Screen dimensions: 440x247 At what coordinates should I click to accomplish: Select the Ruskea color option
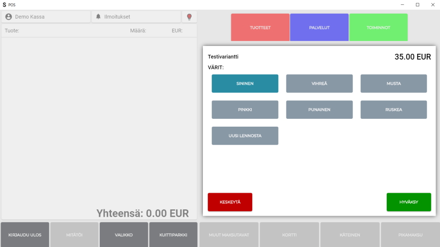(x=394, y=110)
